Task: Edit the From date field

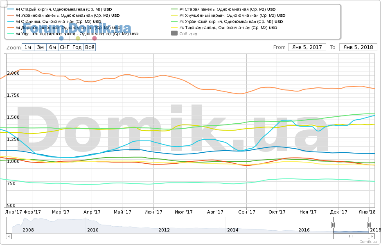Action: tap(307, 47)
